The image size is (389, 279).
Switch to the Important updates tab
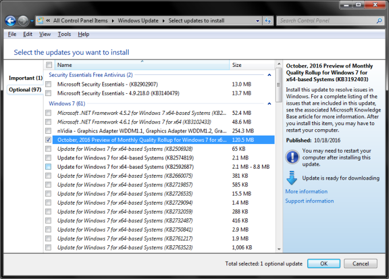26,78
